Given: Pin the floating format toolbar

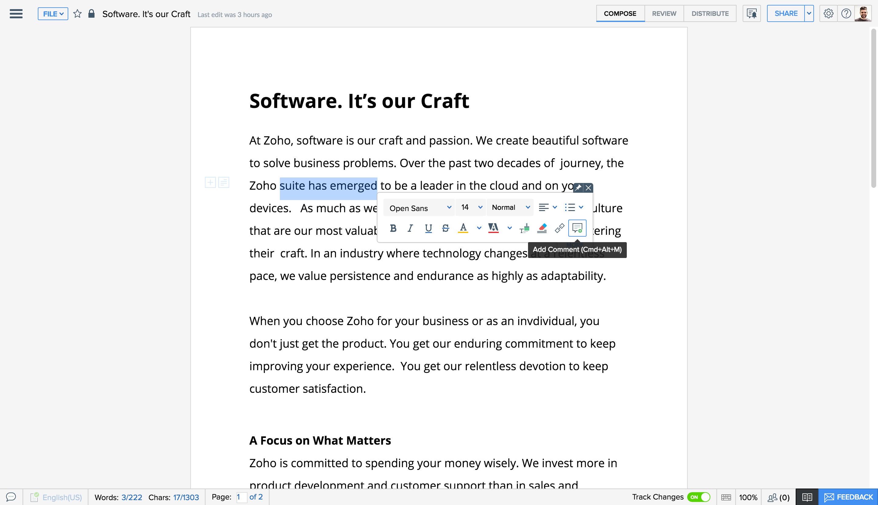Looking at the screenshot, I should (x=578, y=188).
